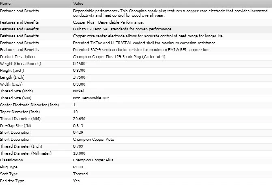The width and height of the screenshot is (272, 185).
Task: Select the Classification name cell
Action: [11, 160]
